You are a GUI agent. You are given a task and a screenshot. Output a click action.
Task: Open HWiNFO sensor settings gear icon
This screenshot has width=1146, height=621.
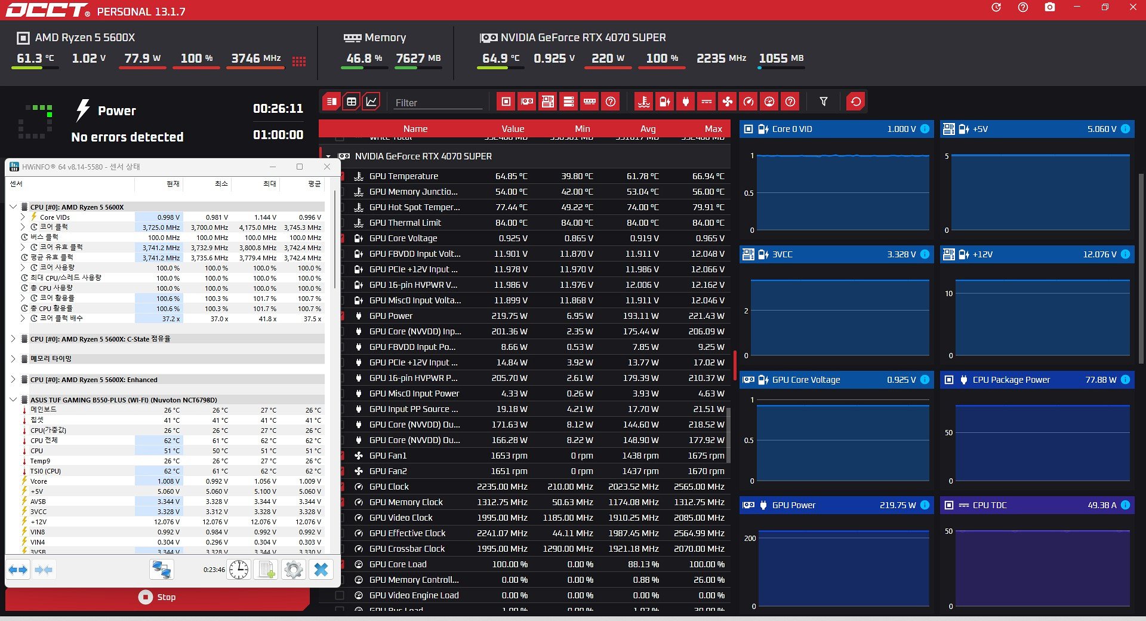(x=293, y=570)
